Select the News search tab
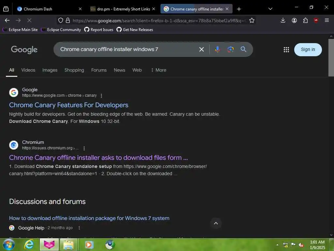 (x=119, y=70)
